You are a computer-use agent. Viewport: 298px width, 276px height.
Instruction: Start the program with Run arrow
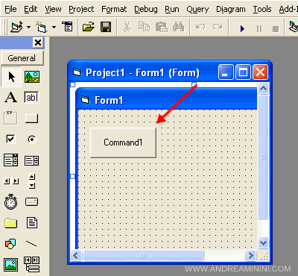tap(242, 28)
